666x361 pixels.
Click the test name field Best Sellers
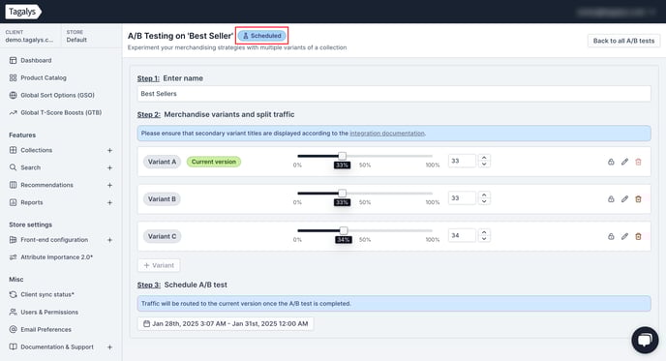[x=394, y=94]
